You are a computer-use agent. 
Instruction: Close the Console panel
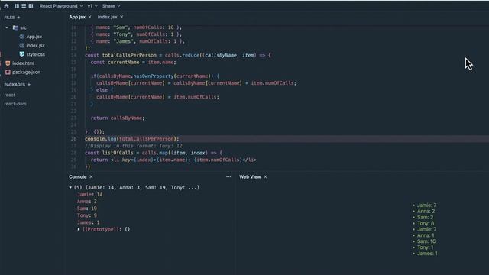91,176
